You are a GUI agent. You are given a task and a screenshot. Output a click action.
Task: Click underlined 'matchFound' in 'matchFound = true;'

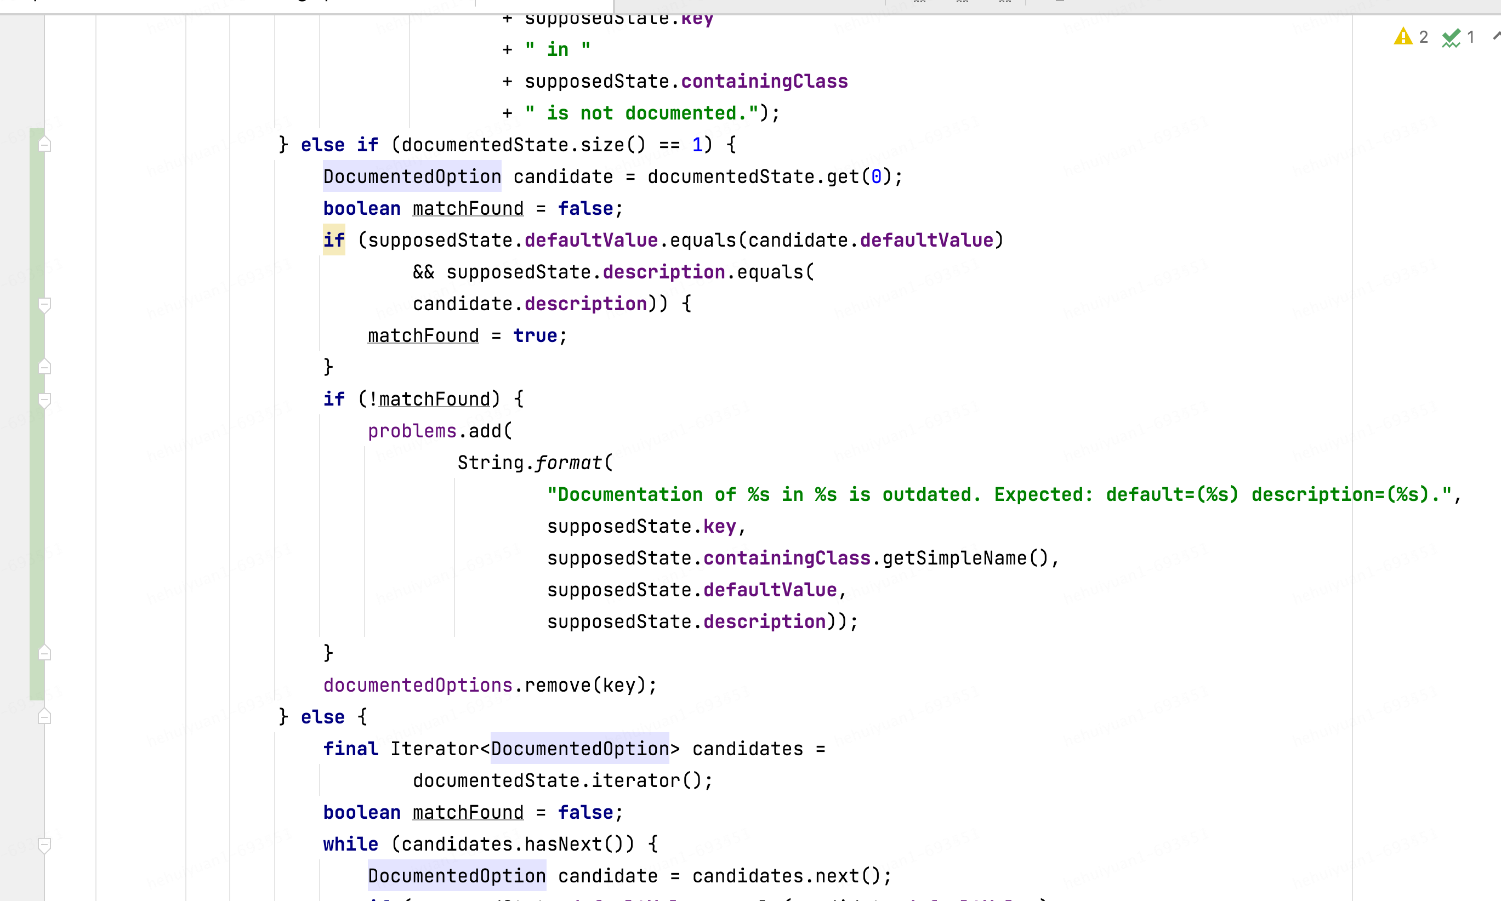click(x=423, y=336)
